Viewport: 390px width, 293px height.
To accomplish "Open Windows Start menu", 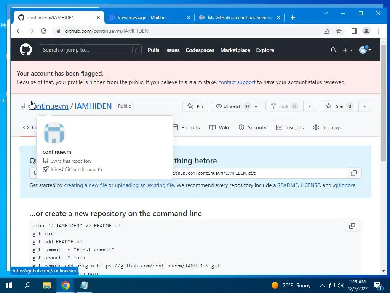I will (x=9, y=285).
